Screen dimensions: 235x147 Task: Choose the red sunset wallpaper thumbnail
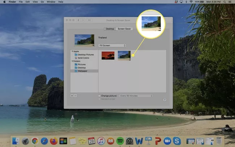point(108,55)
